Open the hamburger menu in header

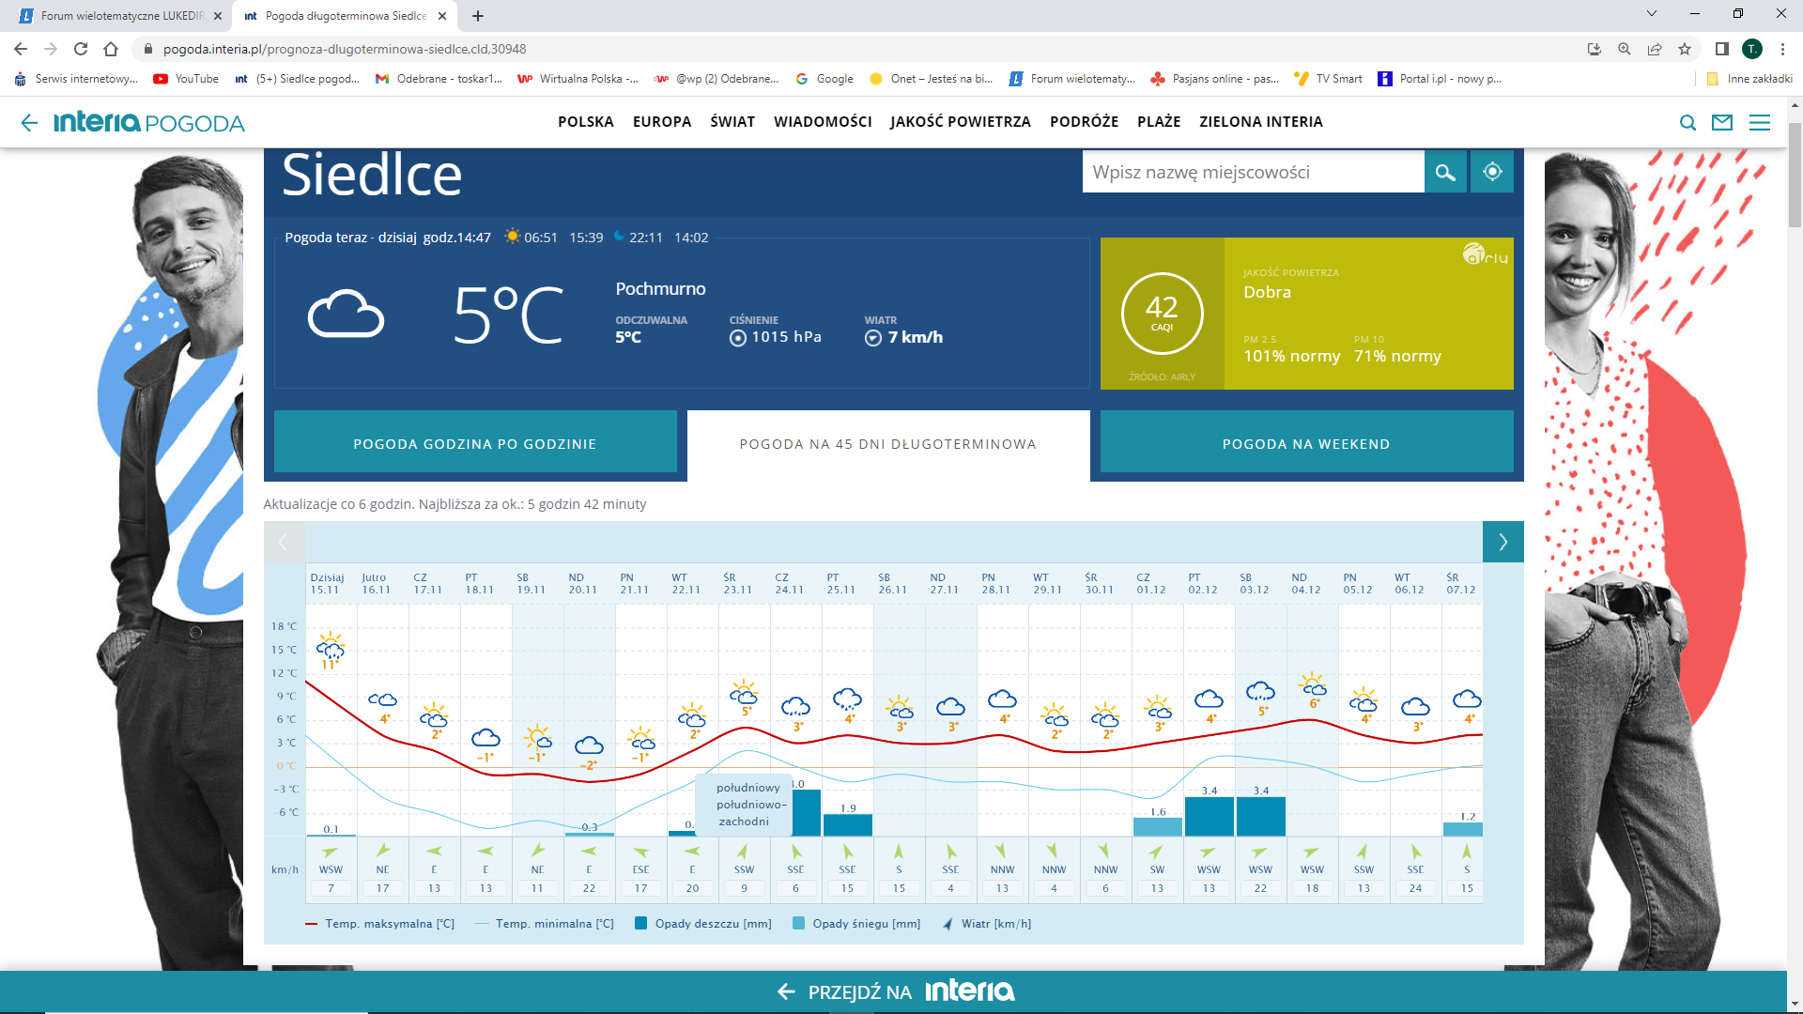pos(1760,122)
